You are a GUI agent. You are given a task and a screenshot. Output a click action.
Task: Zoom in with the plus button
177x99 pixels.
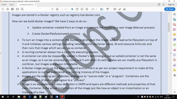pyautogui.click(x=87, y=9)
